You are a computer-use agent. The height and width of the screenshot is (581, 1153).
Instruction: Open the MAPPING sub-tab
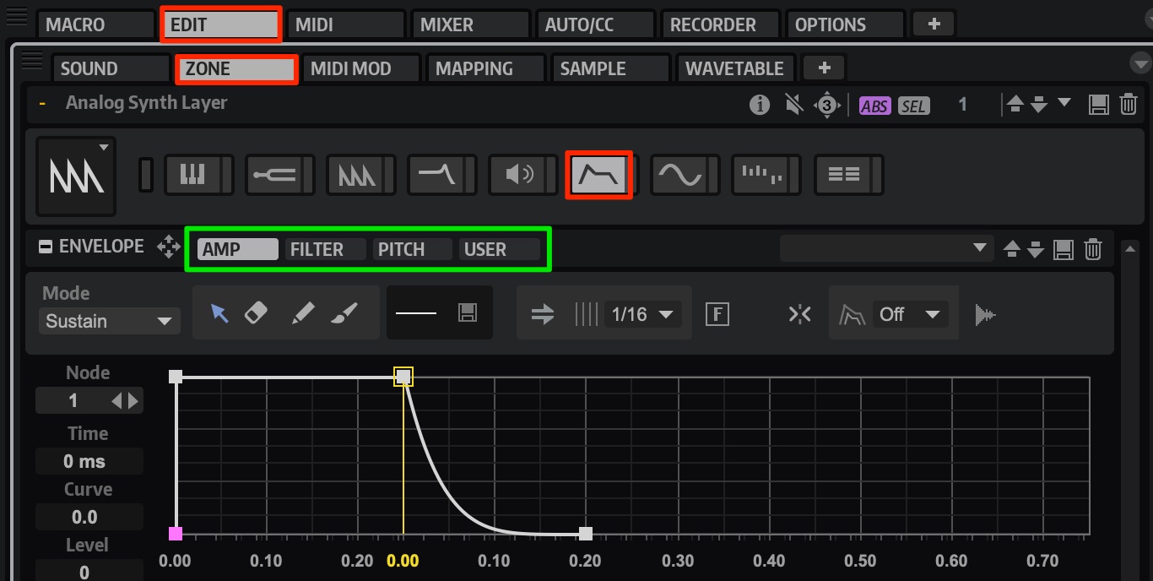(486, 68)
